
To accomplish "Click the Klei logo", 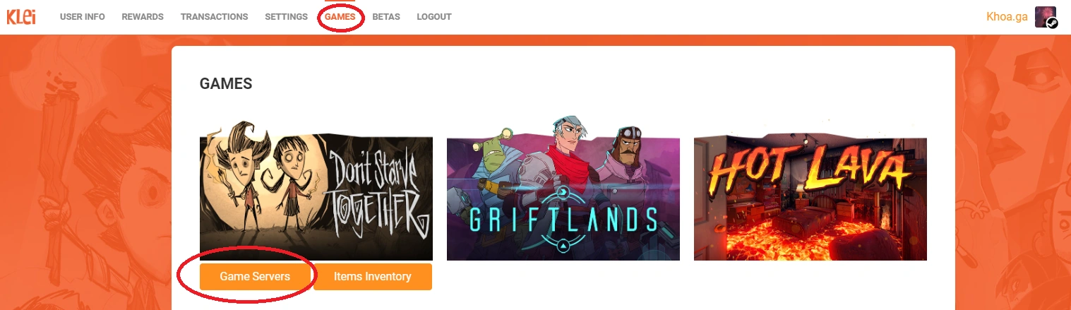I will pos(21,17).
